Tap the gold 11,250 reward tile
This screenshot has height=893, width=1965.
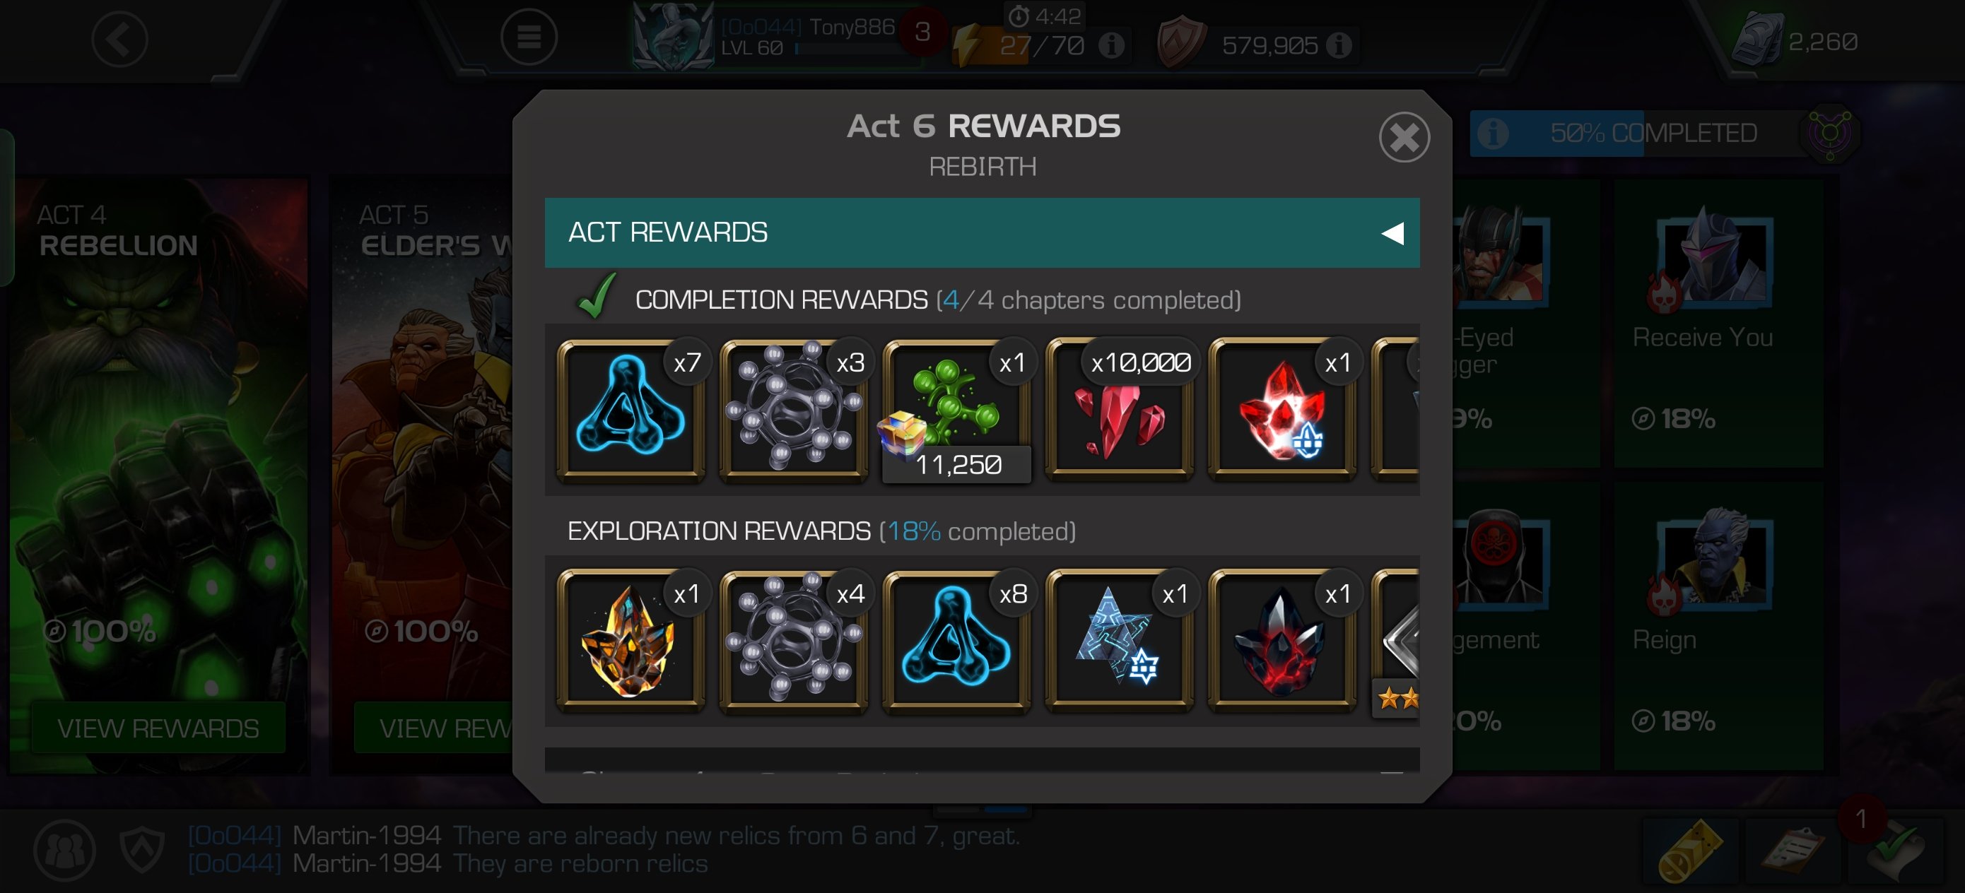[x=956, y=410]
